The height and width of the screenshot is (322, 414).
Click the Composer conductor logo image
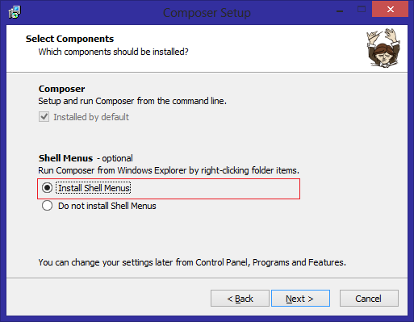[x=383, y=48]
